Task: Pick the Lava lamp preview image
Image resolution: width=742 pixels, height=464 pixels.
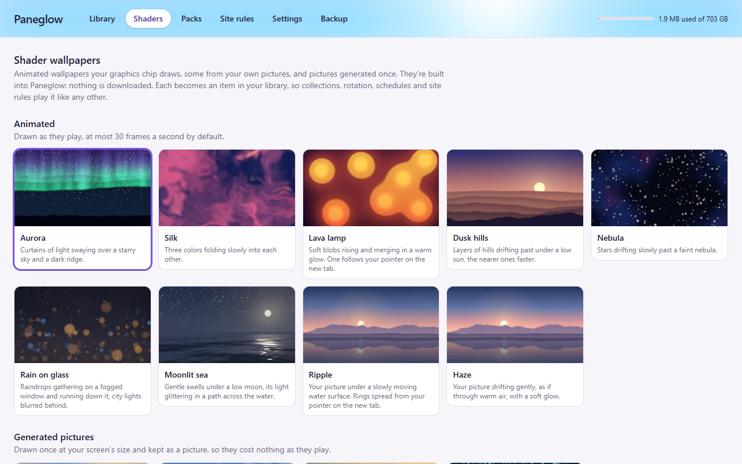Action: click(x=371, y=188)
